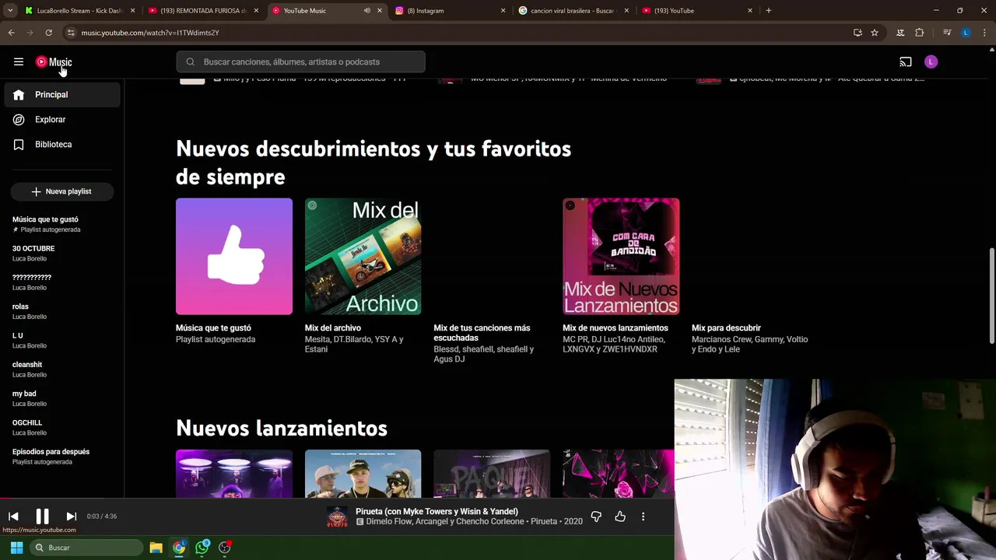Click Mix del archivo title text
Image resolution: width=996 pixels, height=560 pixels.
click(x=332, y=328)
